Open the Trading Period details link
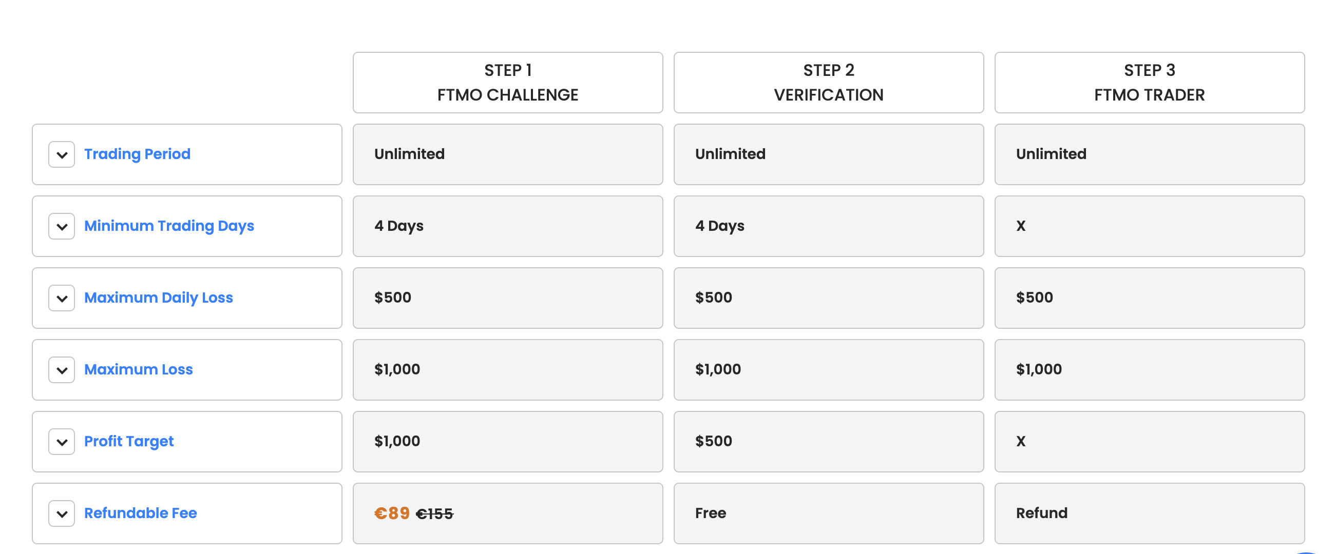The image size is (1335, 554). point(137,154)
